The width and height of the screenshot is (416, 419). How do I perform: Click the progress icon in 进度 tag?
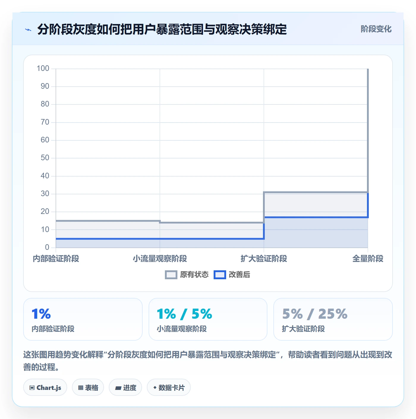click(x=118, y=388)
